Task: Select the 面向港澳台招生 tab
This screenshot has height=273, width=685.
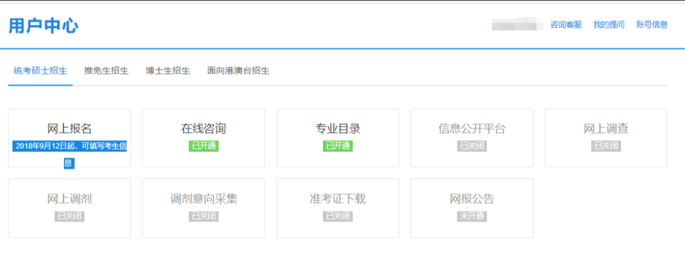Action: (238, 71)
